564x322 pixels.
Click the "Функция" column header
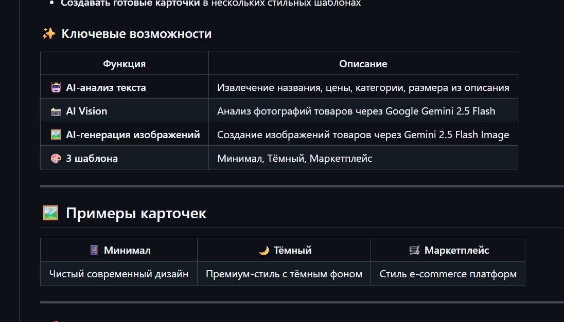[x=124, y=64]
